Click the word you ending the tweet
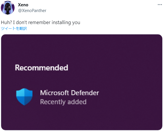 click(x=76, y=23)
